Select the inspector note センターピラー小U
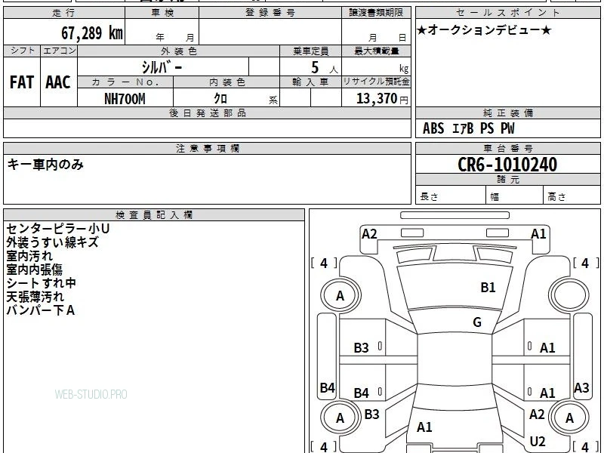Image resolution: width=604 pixels, height=453 pixels. point(58,229)
